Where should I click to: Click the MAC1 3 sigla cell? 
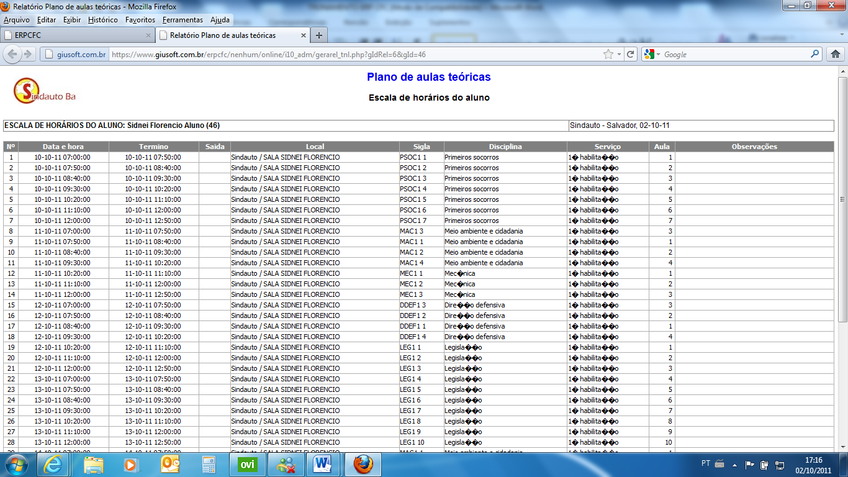click(422, 231)
